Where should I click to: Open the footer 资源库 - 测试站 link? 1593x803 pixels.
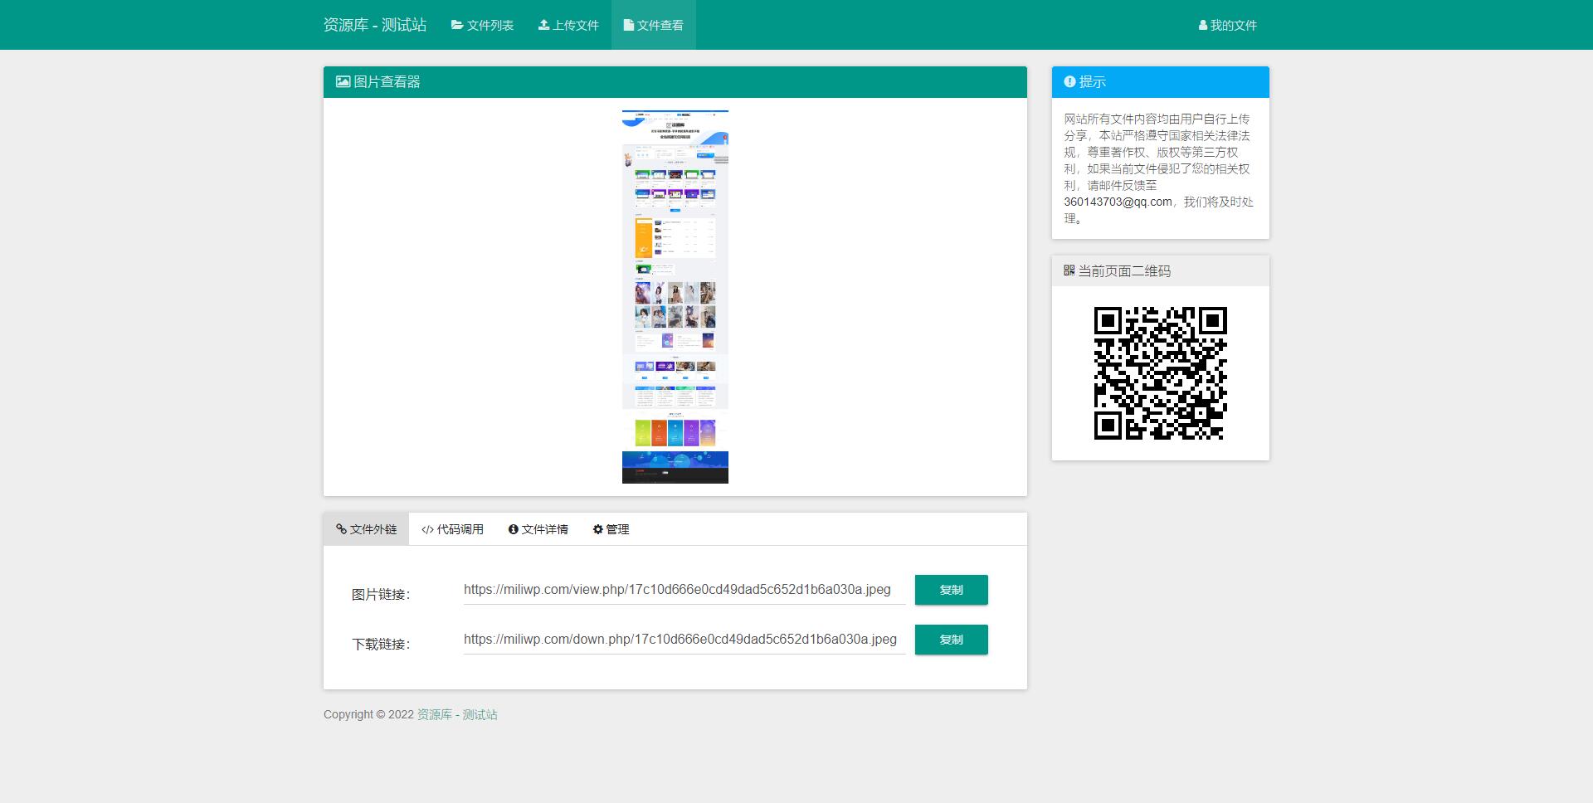[x=457, y=714]
